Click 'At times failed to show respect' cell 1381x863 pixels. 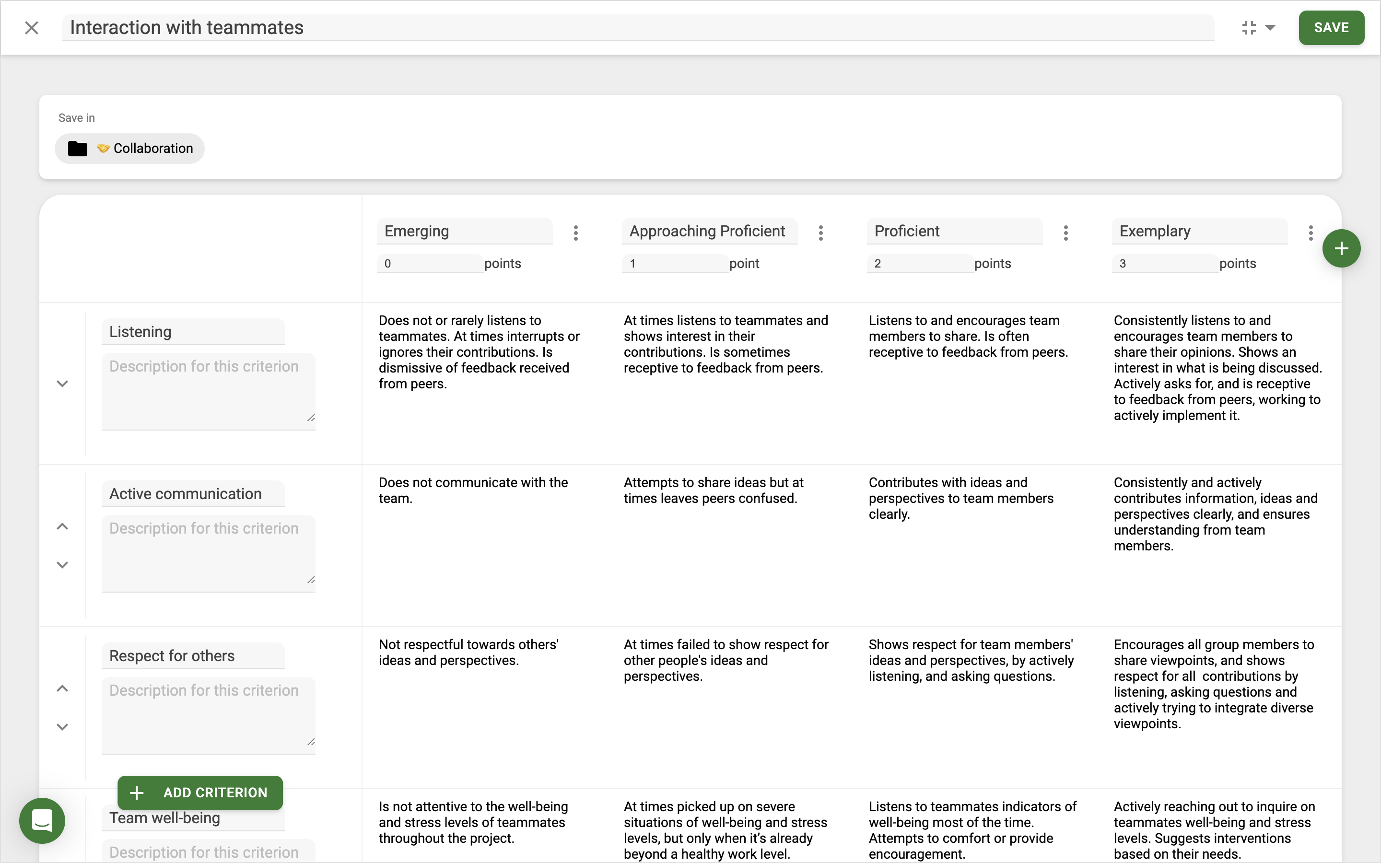tap(726, 660)
